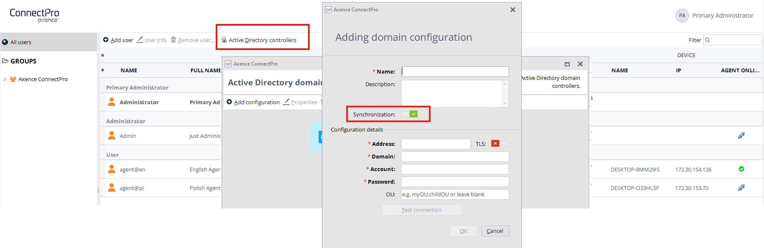This screenshot has height=248, width=764.
Task: Maximize the Active Directory domain window
Action: pos(567,64)
